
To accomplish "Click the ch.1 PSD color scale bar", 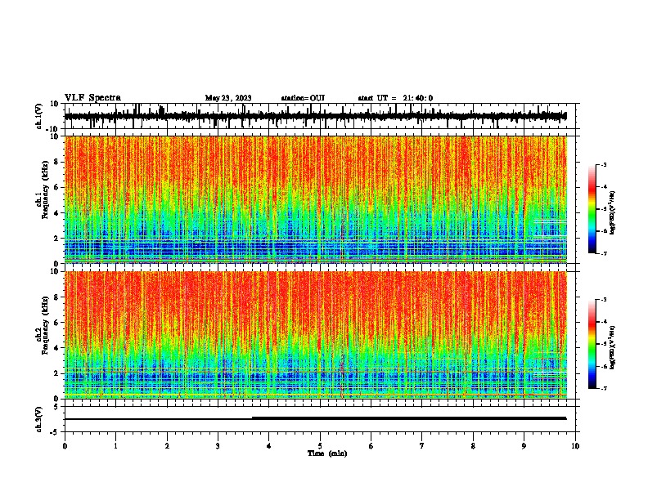I will [x=592, y=209].
